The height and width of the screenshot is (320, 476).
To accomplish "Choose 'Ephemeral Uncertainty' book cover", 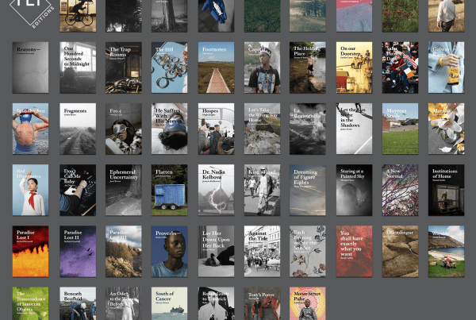I will [x=124, y=191].
